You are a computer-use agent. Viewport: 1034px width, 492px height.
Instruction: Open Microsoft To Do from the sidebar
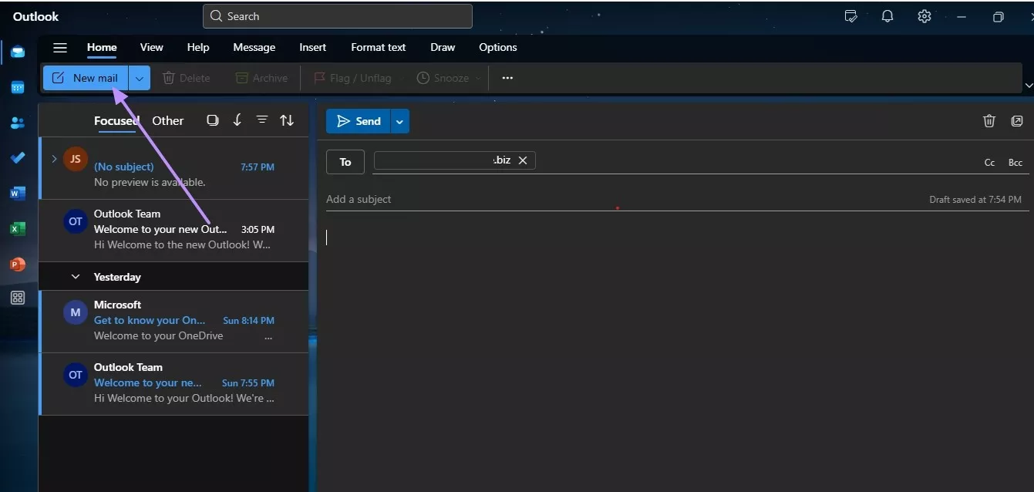tap(17, 157)
